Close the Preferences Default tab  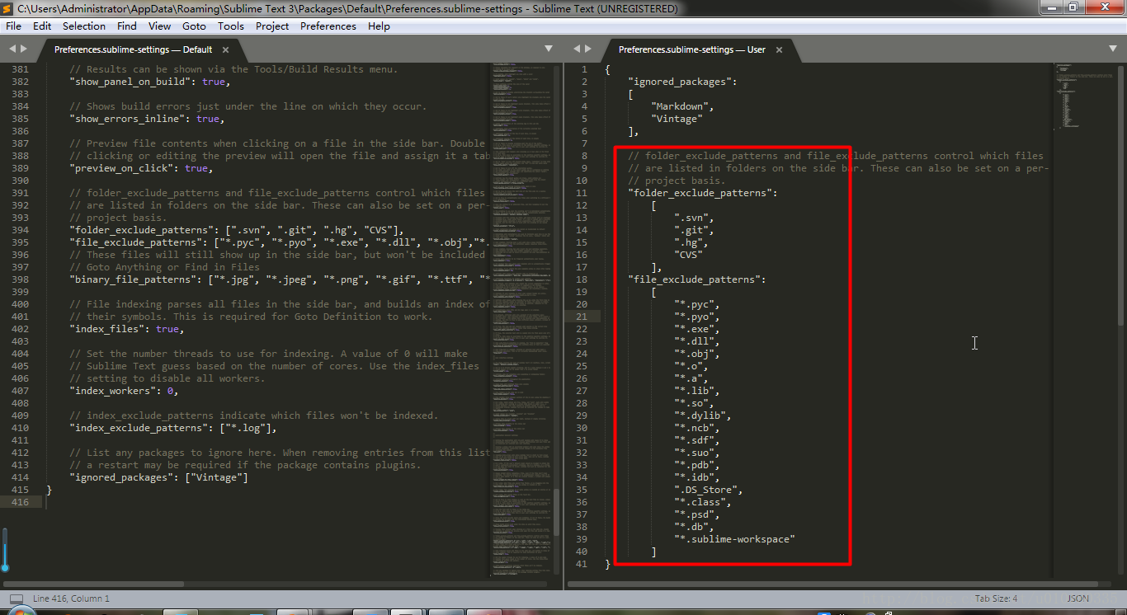click(x=225, y=49)
